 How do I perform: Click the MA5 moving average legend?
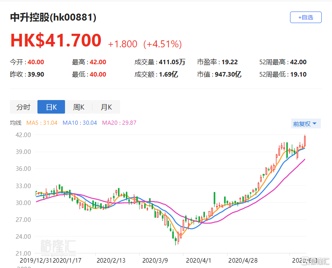43,123
